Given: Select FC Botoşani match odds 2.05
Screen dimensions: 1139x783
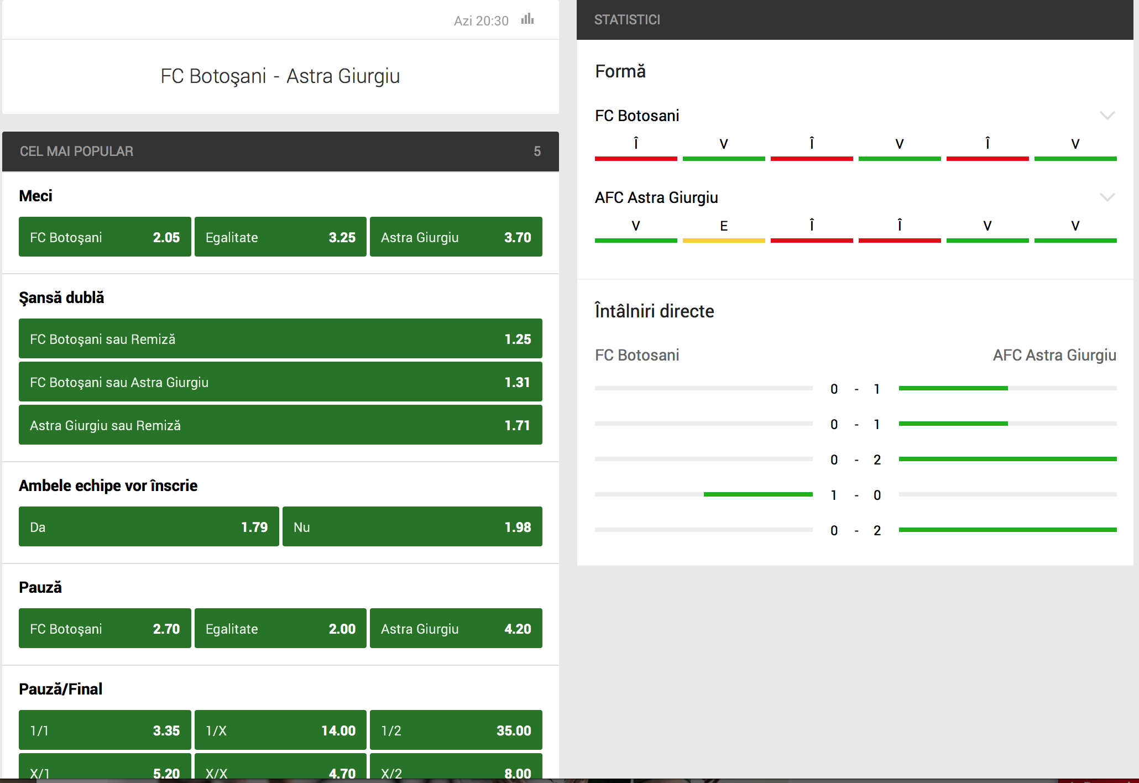Looking at the screenshot, I should click(x=105, y=237).
